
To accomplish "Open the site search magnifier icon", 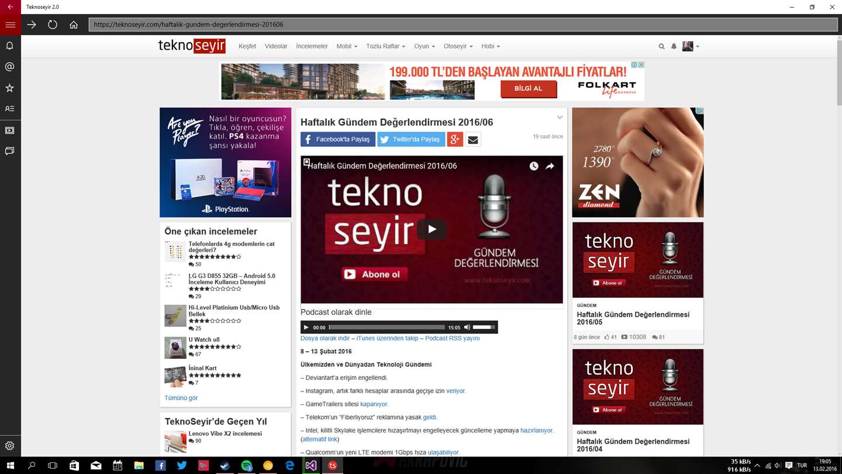I will [x=661, y=46].
